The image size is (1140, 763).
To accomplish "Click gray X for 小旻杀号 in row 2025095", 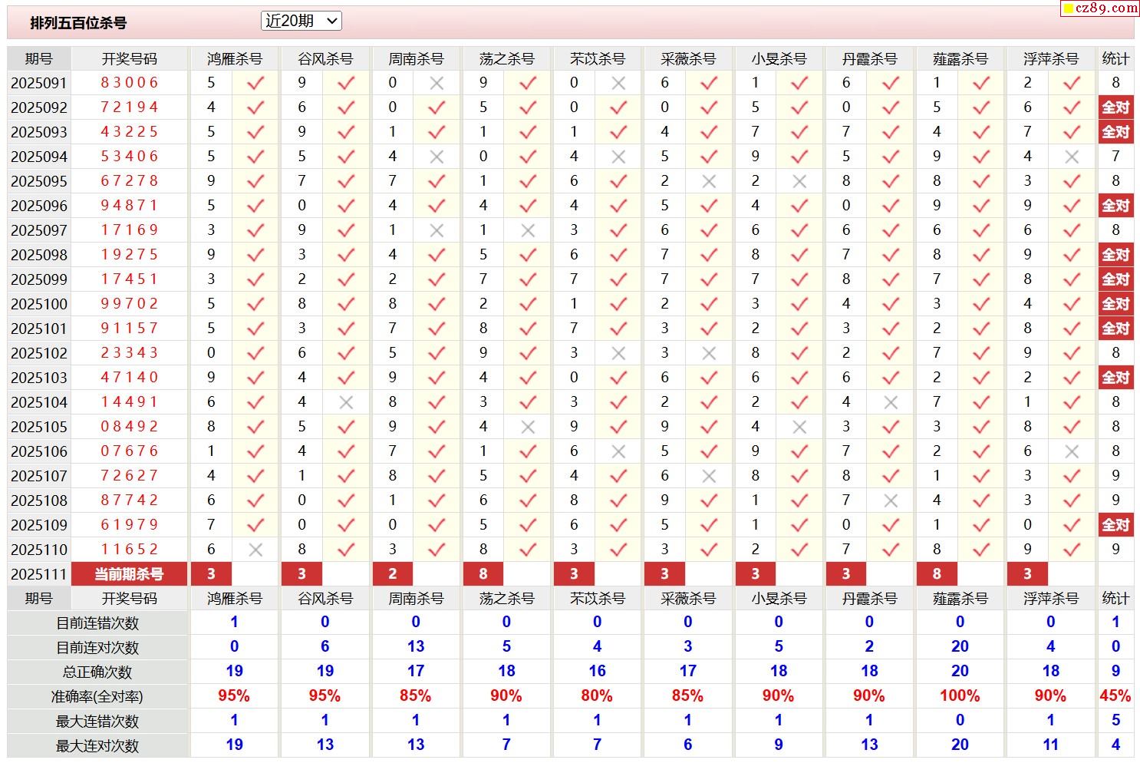I will click(x=799, y=181).
